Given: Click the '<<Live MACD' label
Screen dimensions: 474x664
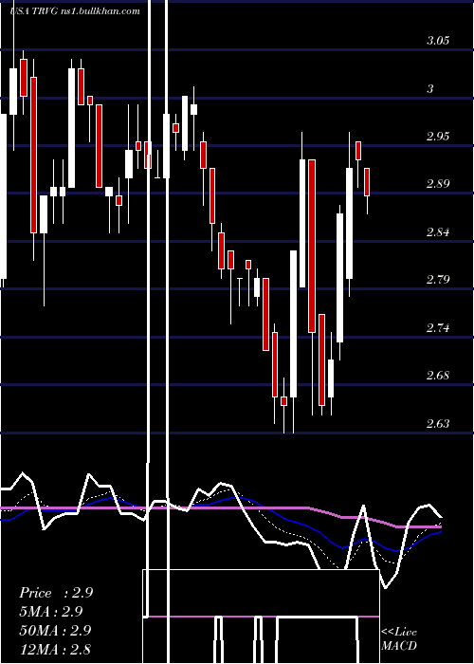Looking at the screenshot, I should pyautogui.click(x=399, y=638).
